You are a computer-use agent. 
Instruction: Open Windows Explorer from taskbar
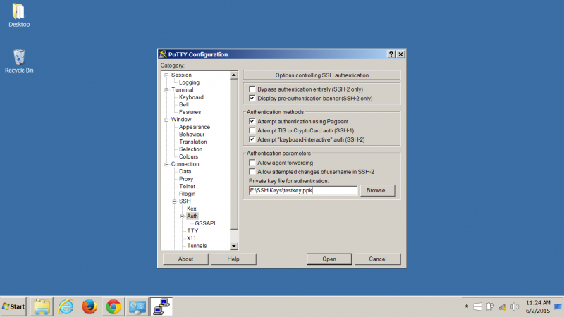(42, 306)
